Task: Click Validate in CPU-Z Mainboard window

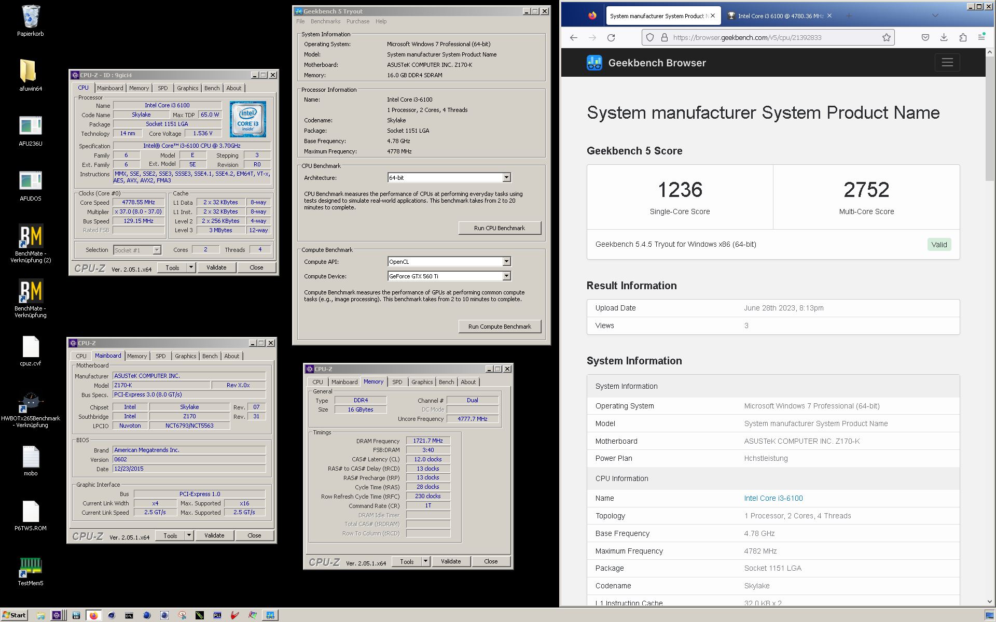Action: click(214, 535)
